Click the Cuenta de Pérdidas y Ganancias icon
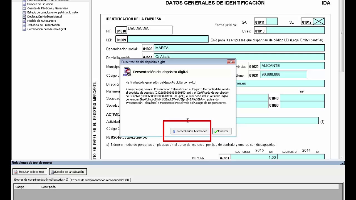This screenshot has height=200, width=356. [x=24, y=8]
